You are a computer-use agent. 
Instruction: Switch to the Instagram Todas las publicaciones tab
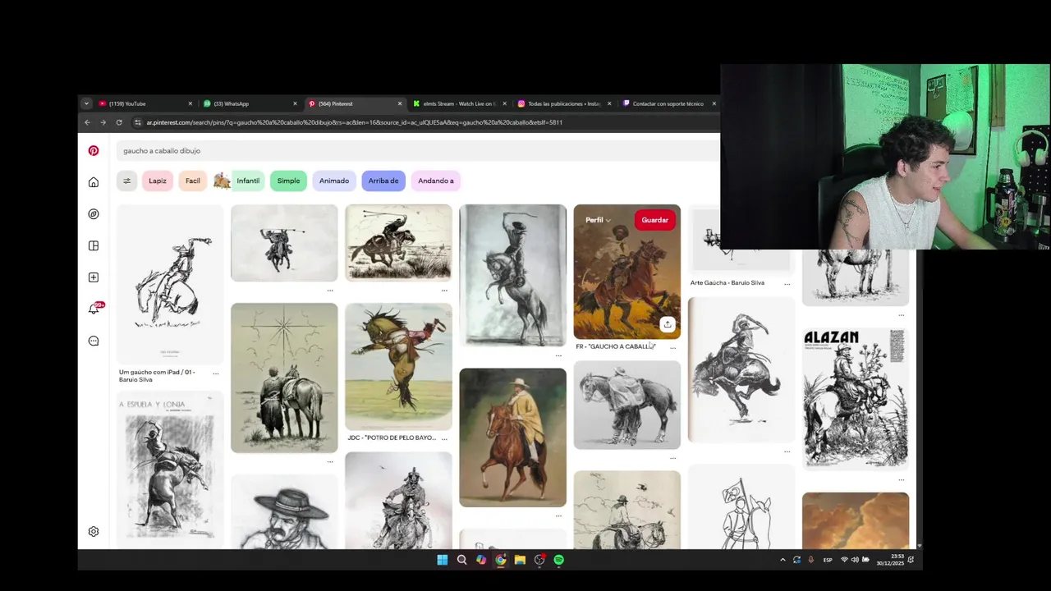coord(564,103)
